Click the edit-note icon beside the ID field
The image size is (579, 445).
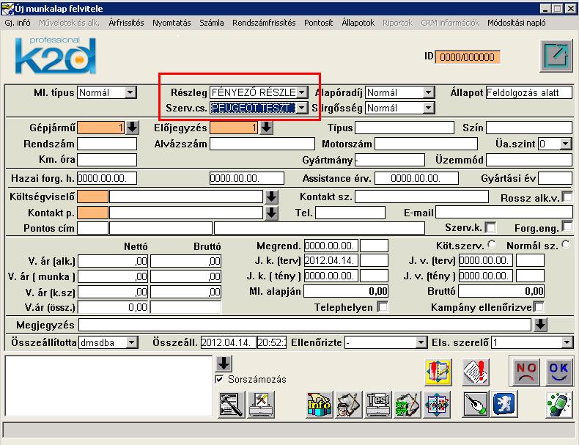(556, 56)
